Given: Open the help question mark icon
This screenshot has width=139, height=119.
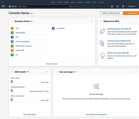Looking at the screenshot, I should tap(123, 6).
